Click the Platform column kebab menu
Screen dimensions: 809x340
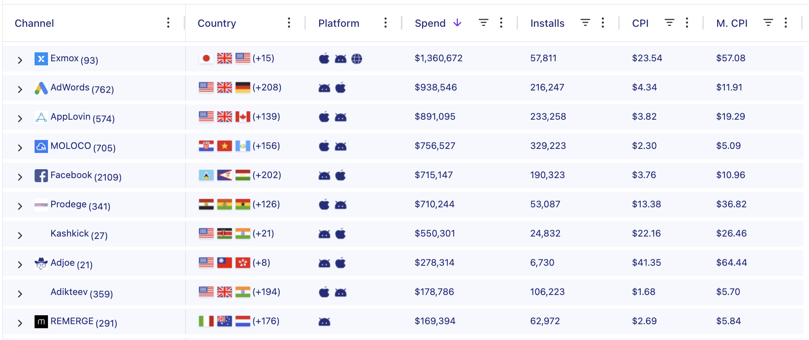pos(385,23)
